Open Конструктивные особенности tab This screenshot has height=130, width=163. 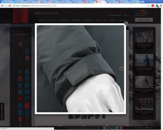point(48,125)
